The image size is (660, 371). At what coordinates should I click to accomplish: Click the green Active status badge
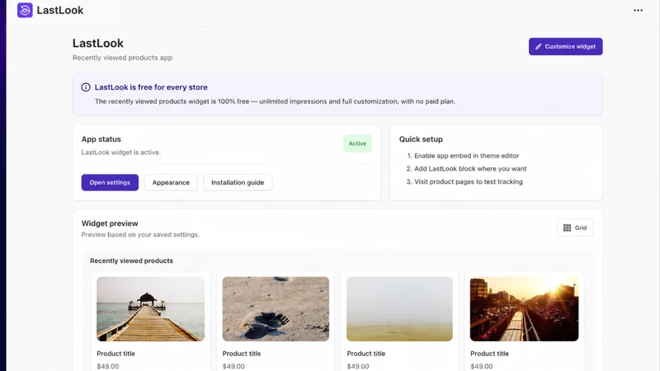357,143
